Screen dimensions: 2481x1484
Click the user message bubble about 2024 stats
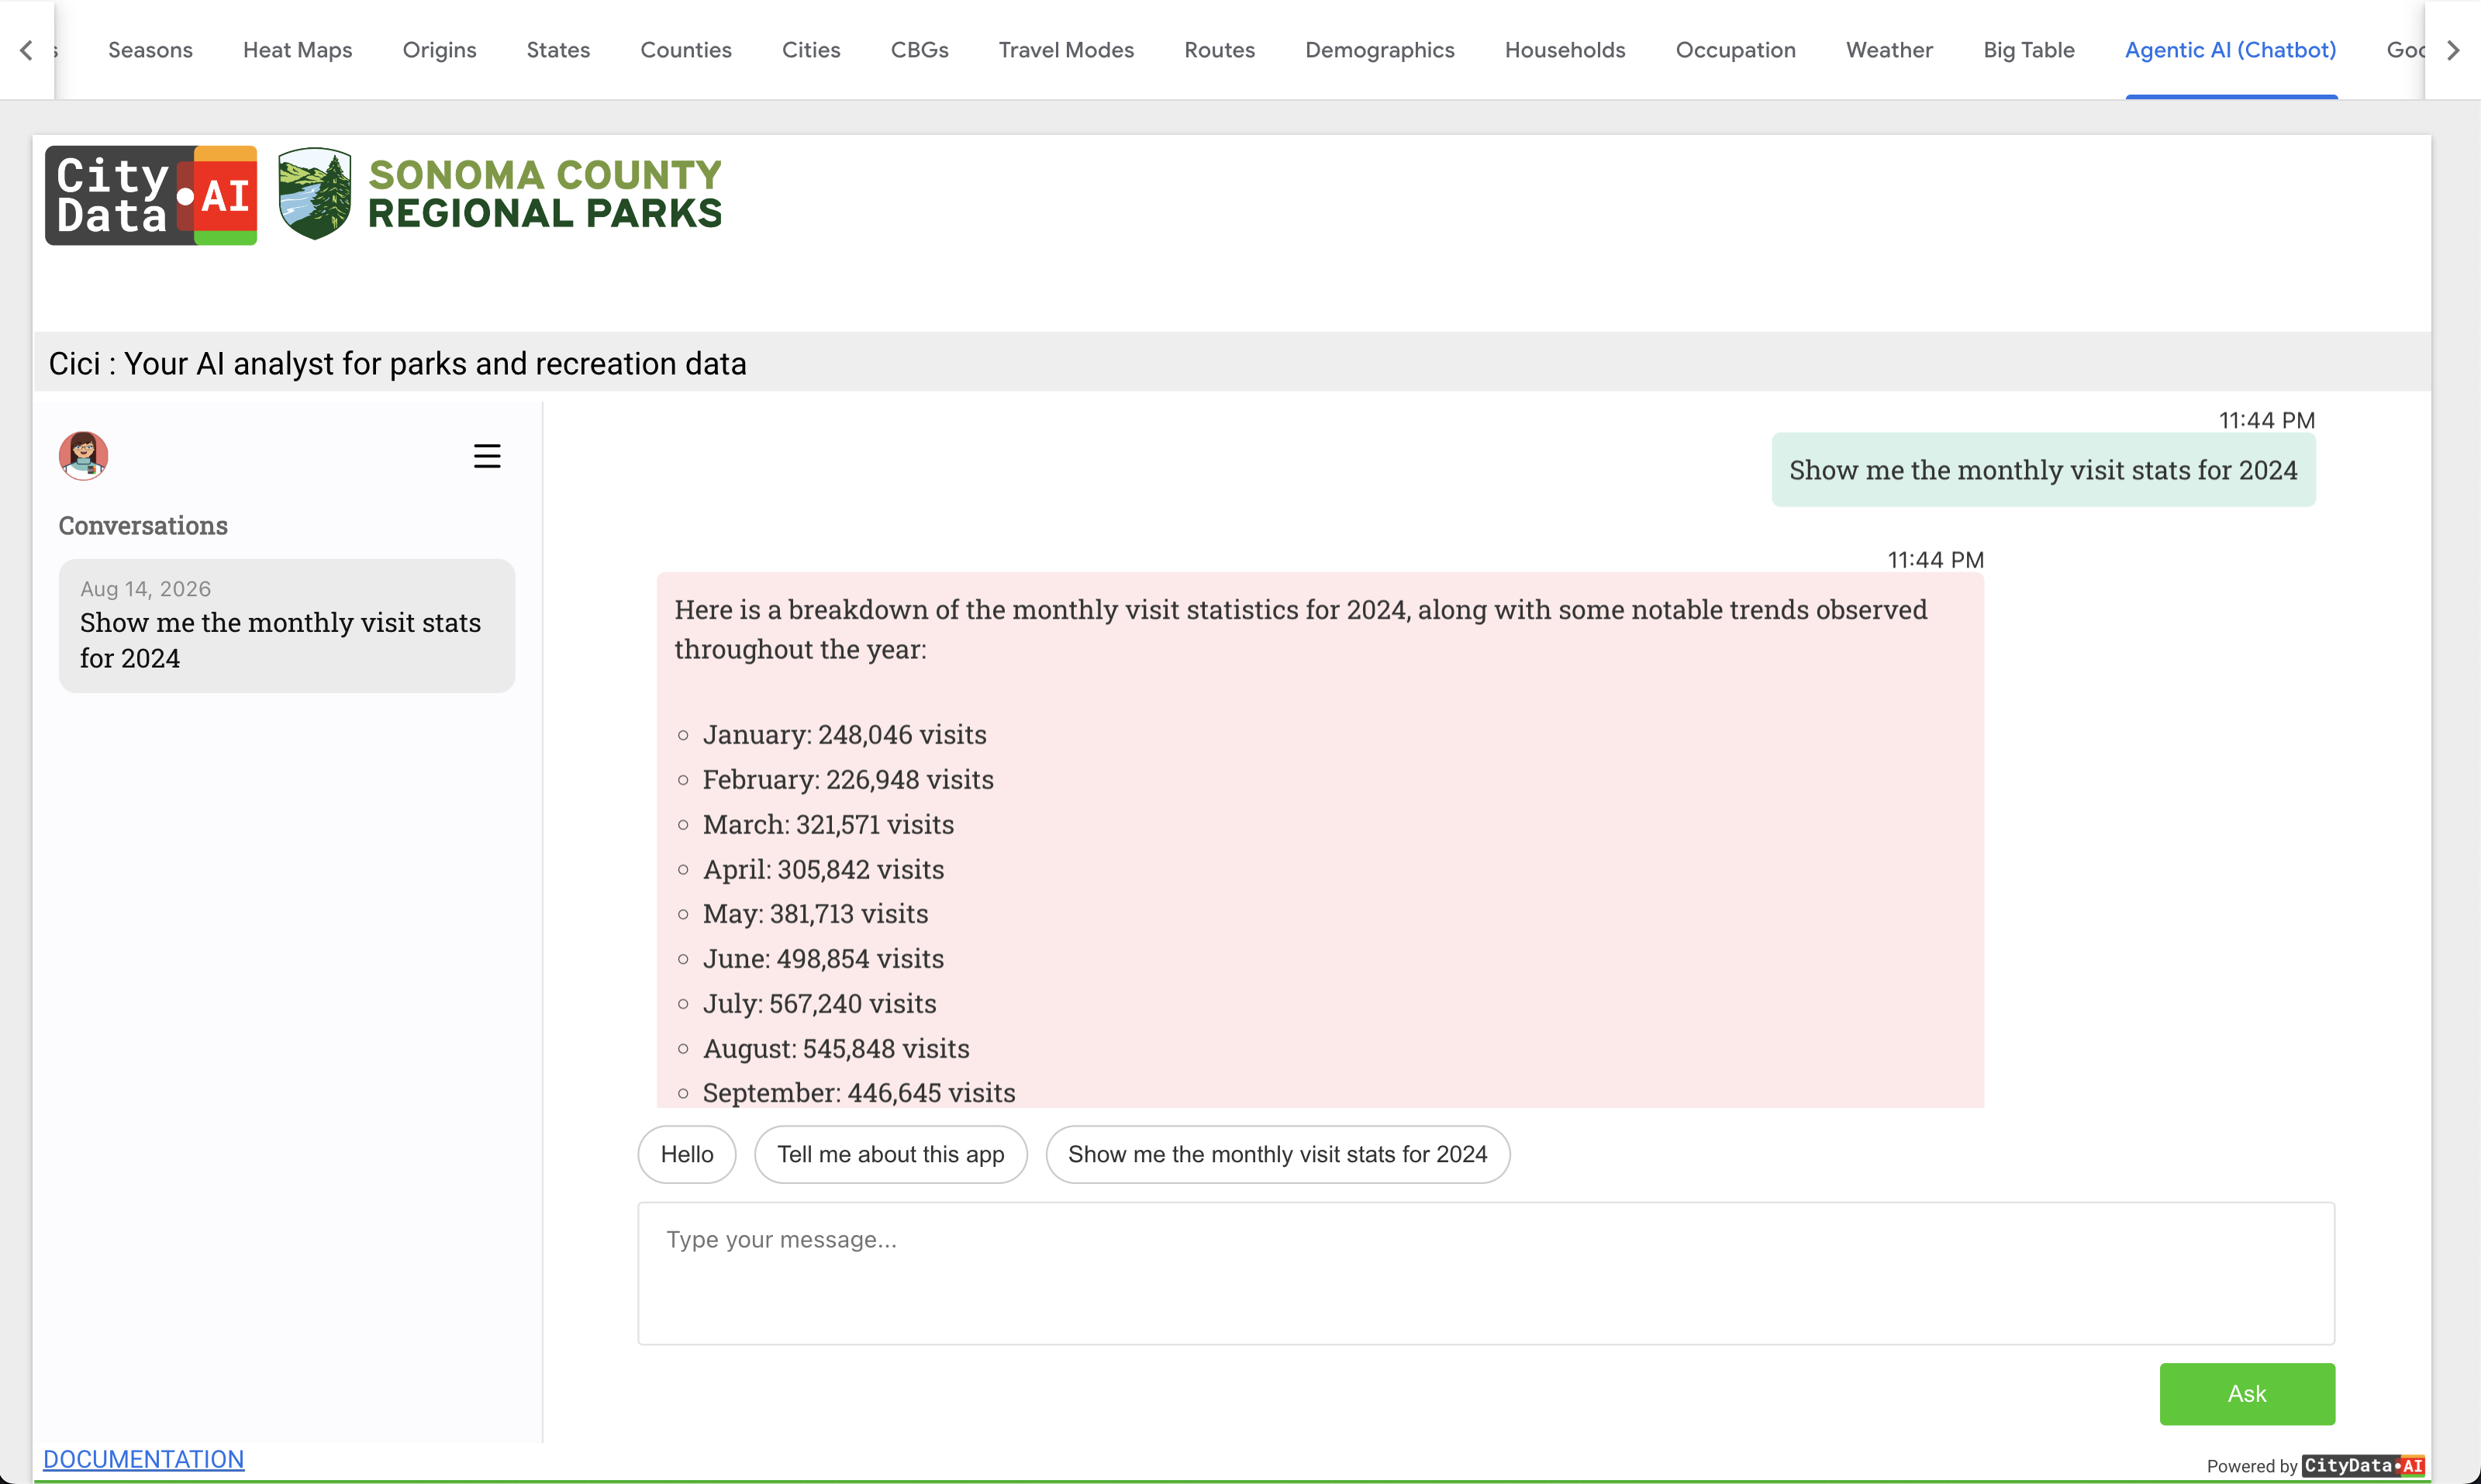tap(2042, 470)
